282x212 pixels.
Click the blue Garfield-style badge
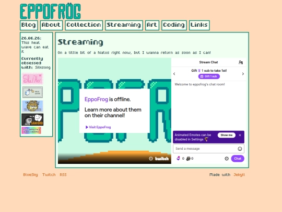click(32, 106)
